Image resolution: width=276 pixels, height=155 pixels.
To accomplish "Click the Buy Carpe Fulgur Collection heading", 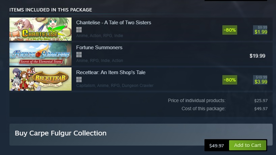I will [x=60, y=133].
